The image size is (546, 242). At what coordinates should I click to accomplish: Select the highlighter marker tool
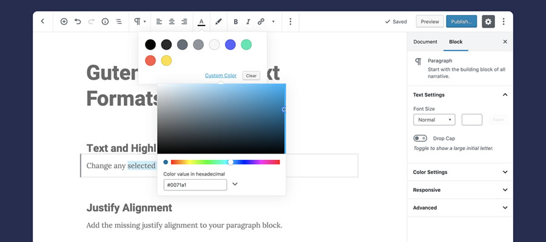point(218,21)
